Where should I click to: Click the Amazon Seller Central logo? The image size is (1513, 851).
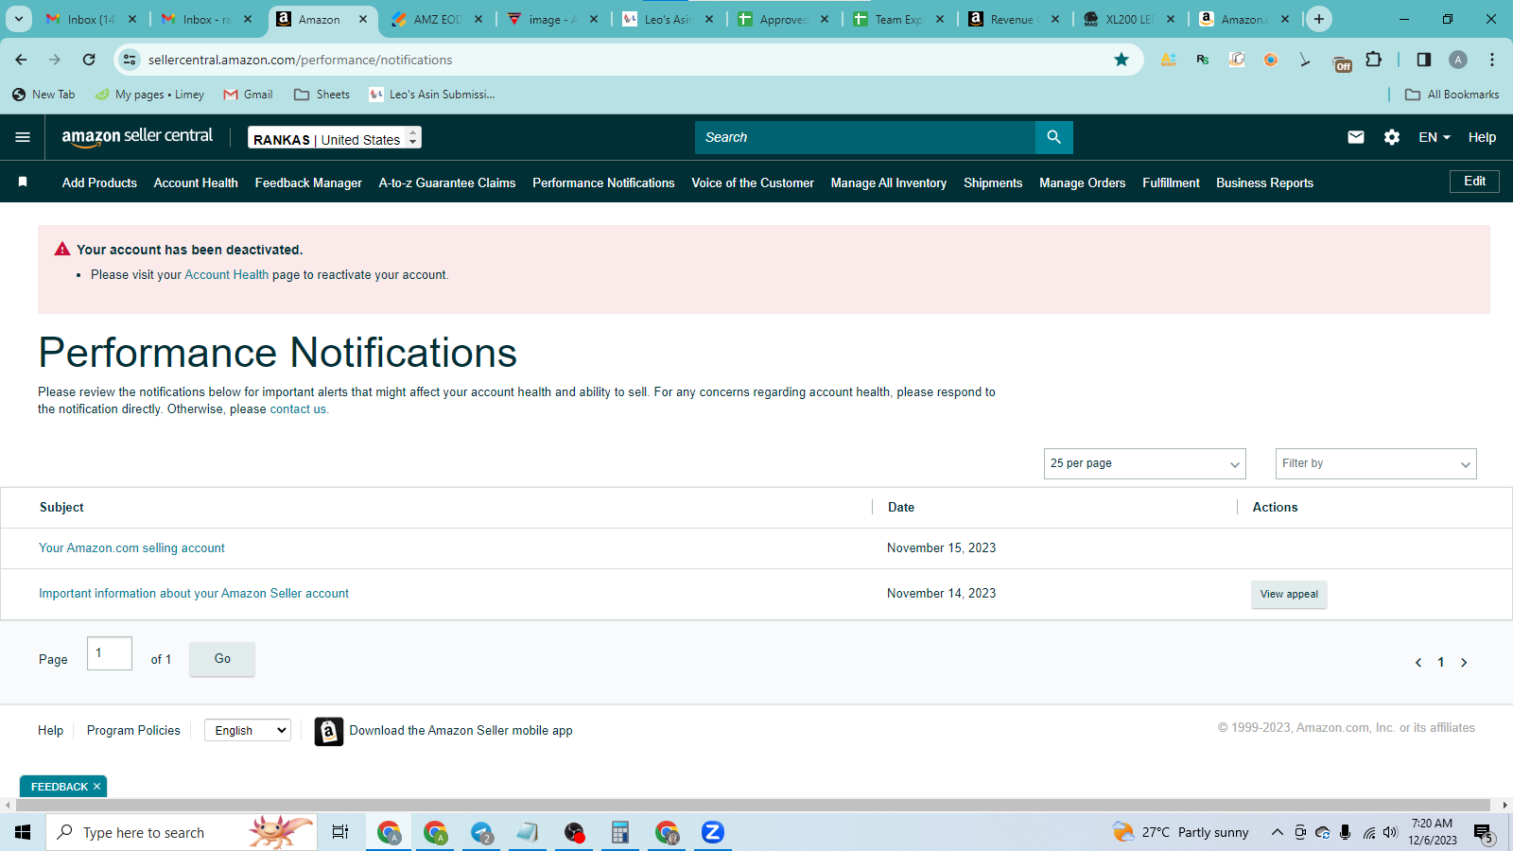137,137
